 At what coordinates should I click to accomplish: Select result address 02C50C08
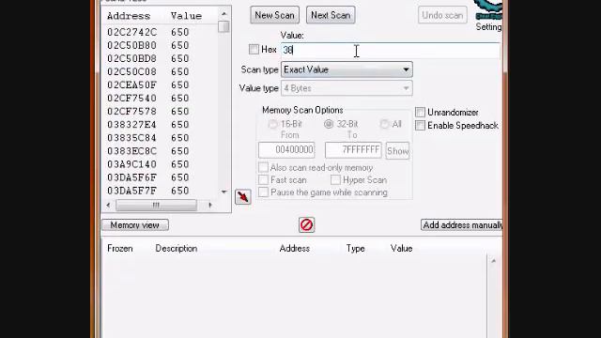tap(132, 71)
